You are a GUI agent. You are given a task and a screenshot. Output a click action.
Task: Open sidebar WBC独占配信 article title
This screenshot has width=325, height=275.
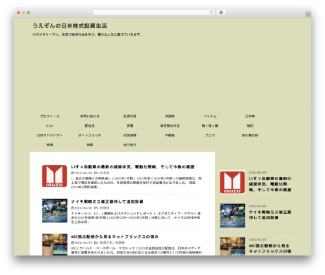tap(270, 248)
